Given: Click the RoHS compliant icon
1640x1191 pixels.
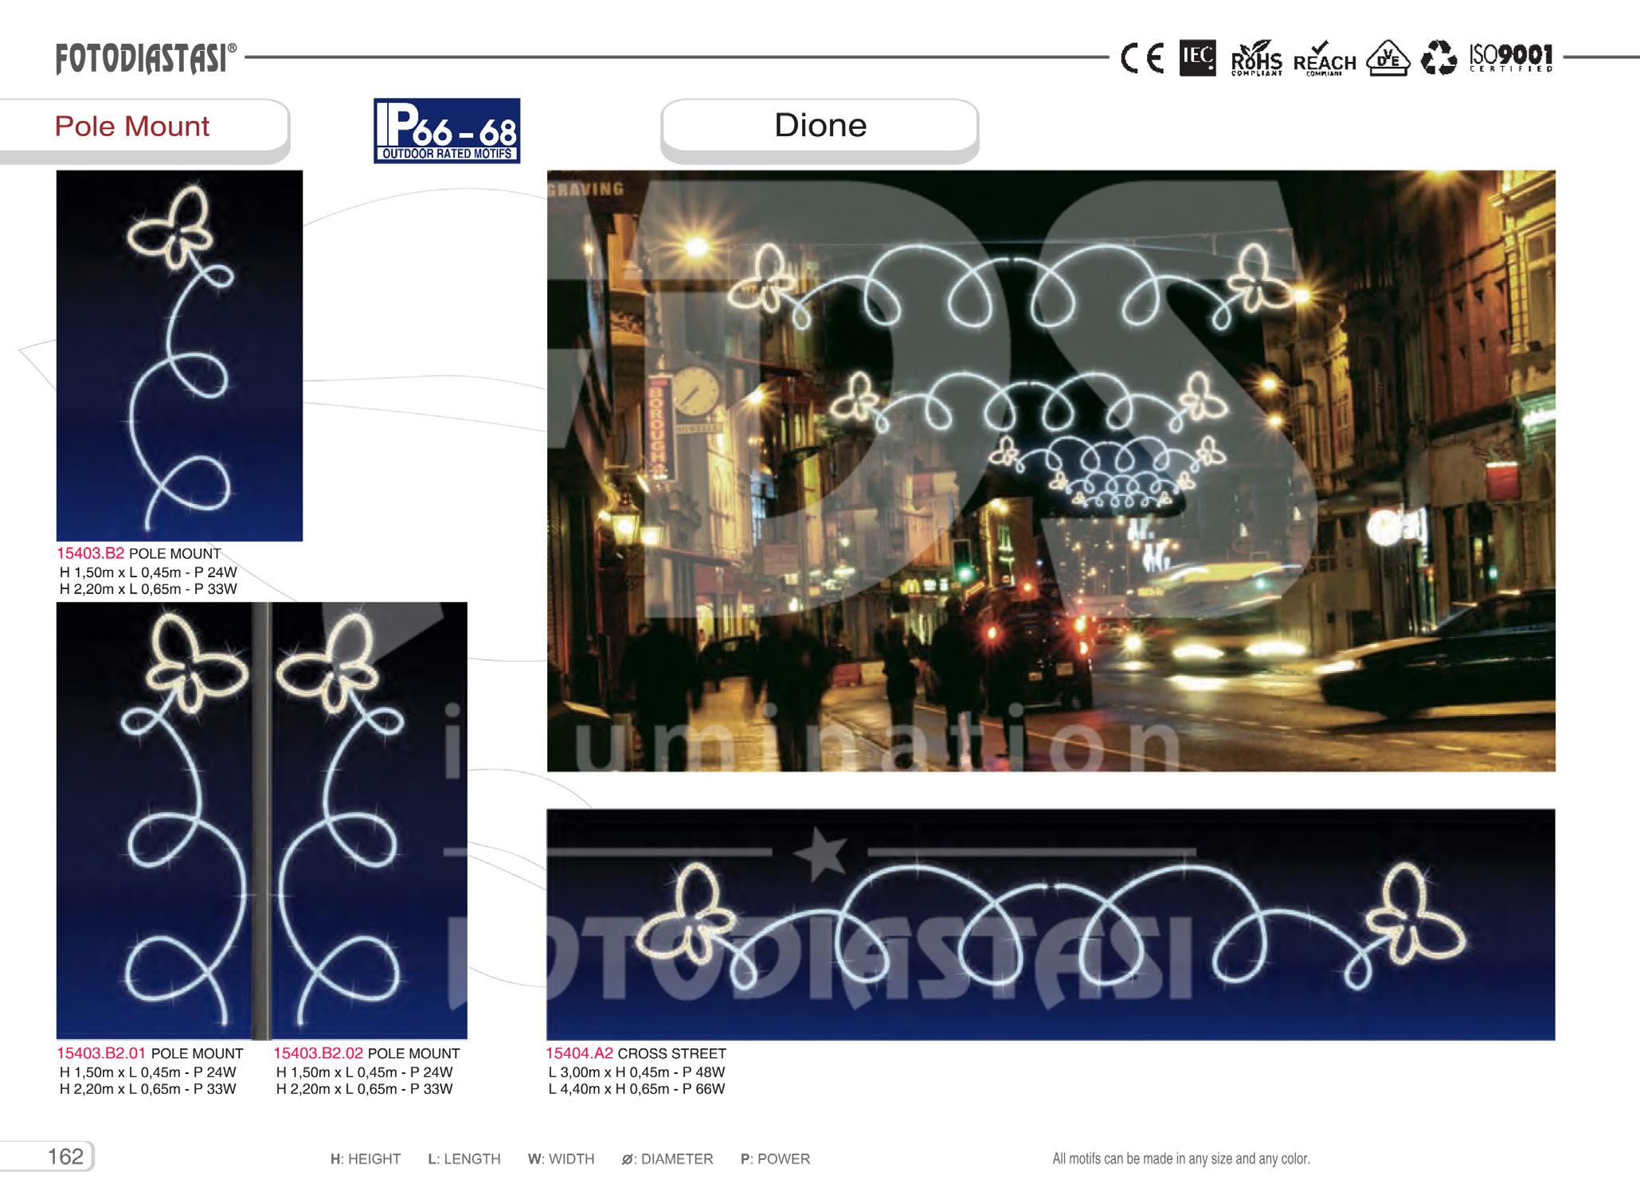Looking at the screenshot, I should click(1256, 60).
